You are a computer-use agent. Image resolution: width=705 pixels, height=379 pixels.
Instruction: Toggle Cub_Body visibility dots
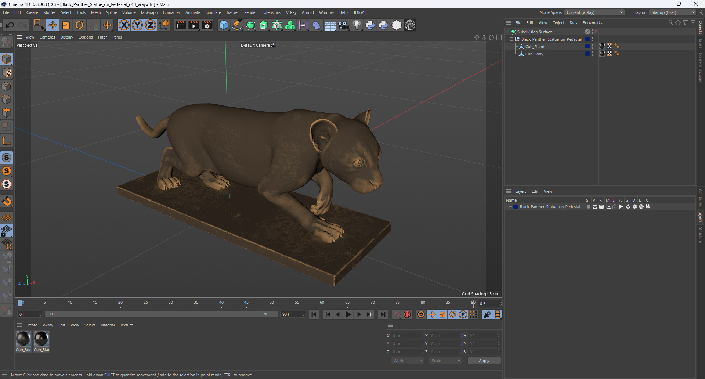[592, 54]
